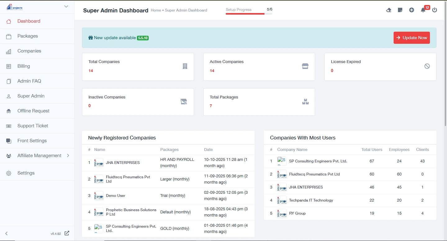
Task: Click the License Expired ban icon
Action: (427, 66)
